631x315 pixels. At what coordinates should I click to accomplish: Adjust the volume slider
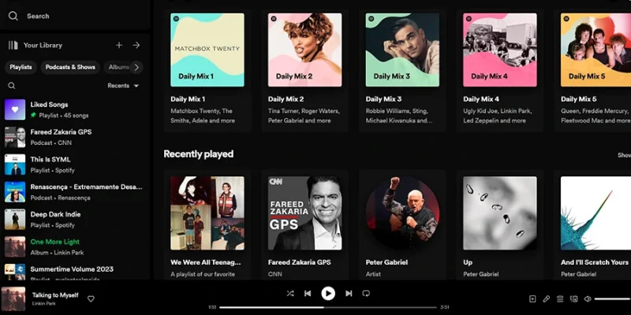[x=613, y=299]
